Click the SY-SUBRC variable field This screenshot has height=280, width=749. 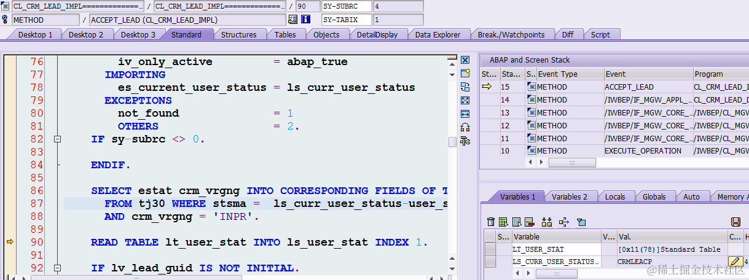click(347, 6)
